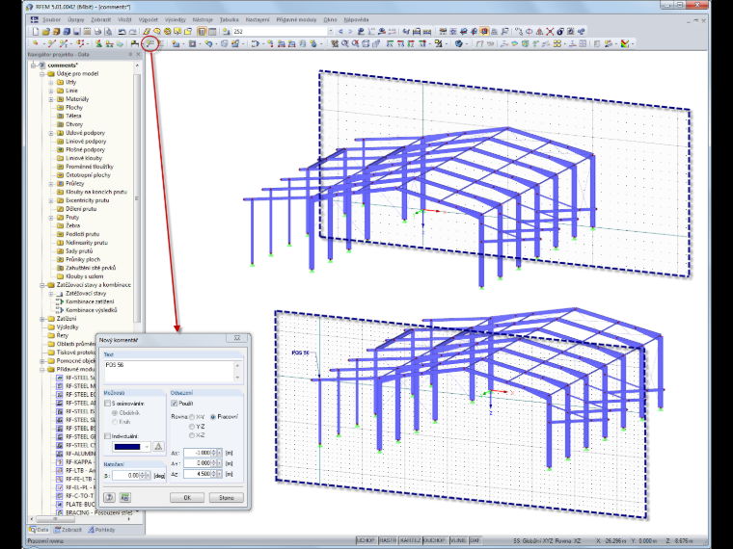Expand the Uzlové podpory tree node
The height and width of the screenshot is (549, 733).
[51, 133]
